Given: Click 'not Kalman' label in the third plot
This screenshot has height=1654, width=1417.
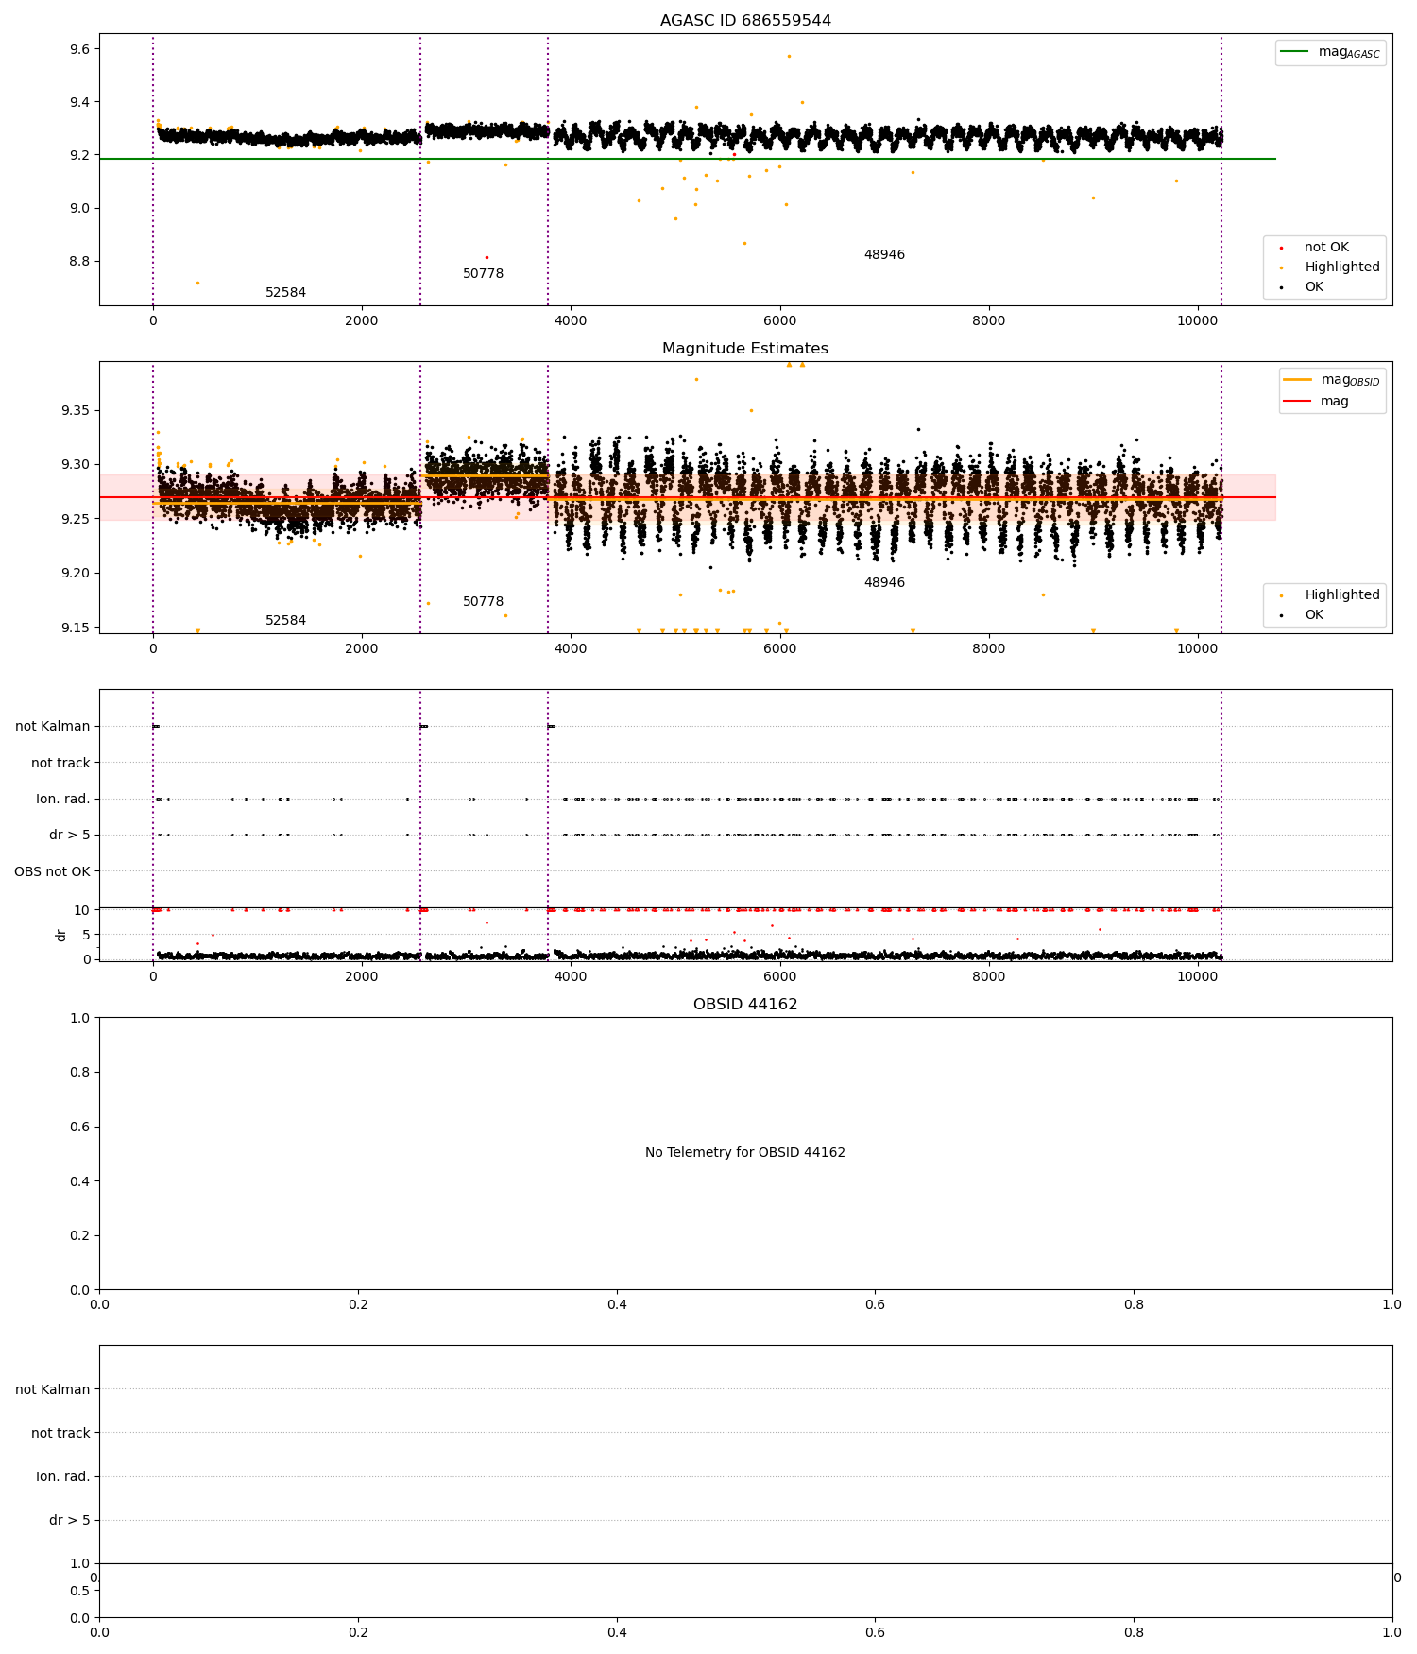Looking at the screenshot, I should click(x=53, y=727).
